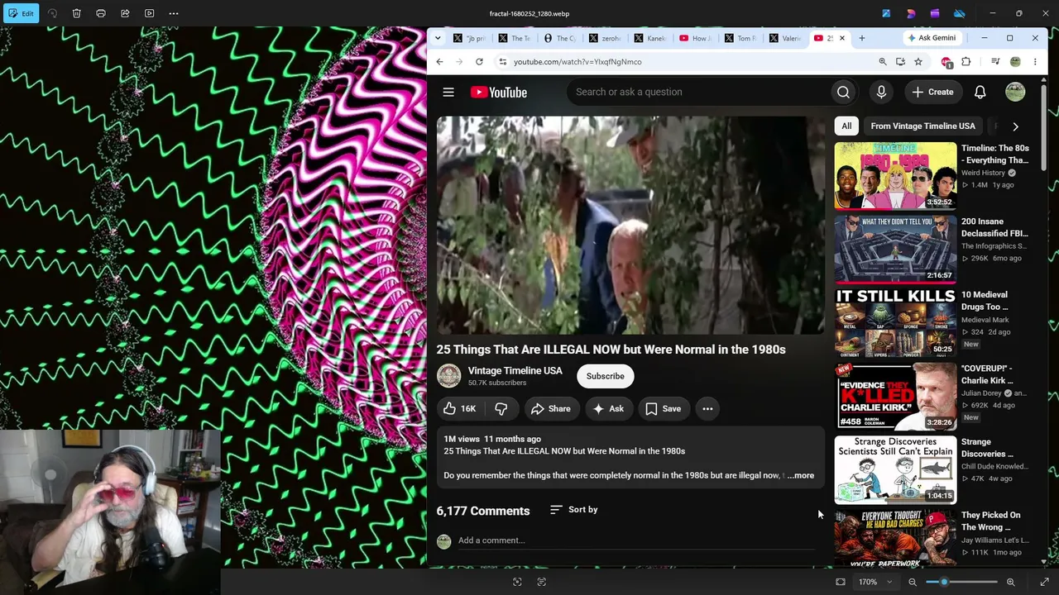The image size is (1059, 595).
Task: Click the Ask Gemini button
Action: point(932,38)
